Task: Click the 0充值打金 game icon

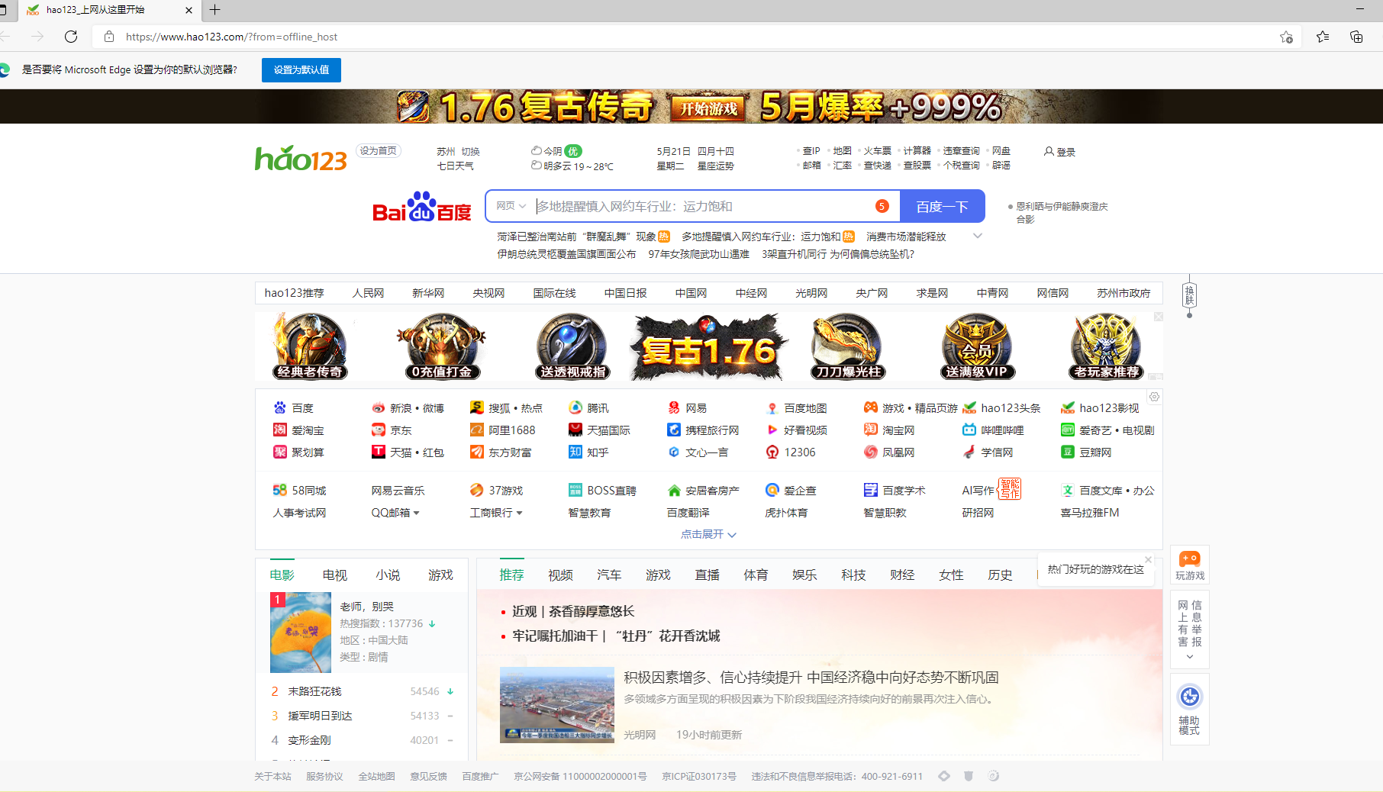Action: coord(441,347)
